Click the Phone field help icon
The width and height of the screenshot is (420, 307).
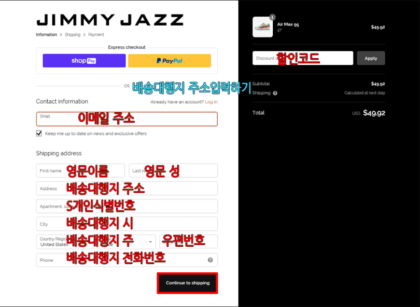click(x=210, y=260)
